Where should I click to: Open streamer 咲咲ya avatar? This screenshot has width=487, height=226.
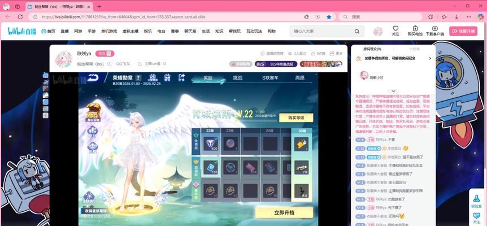(x=64, y=59)
